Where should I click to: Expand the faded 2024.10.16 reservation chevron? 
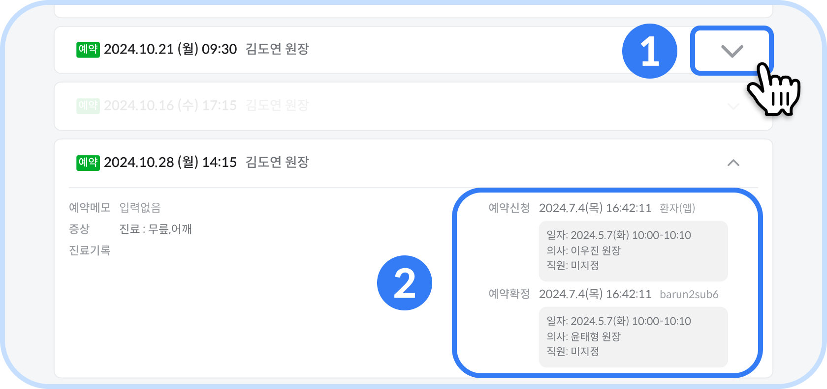pyautogui.click(x=733, y=107)
